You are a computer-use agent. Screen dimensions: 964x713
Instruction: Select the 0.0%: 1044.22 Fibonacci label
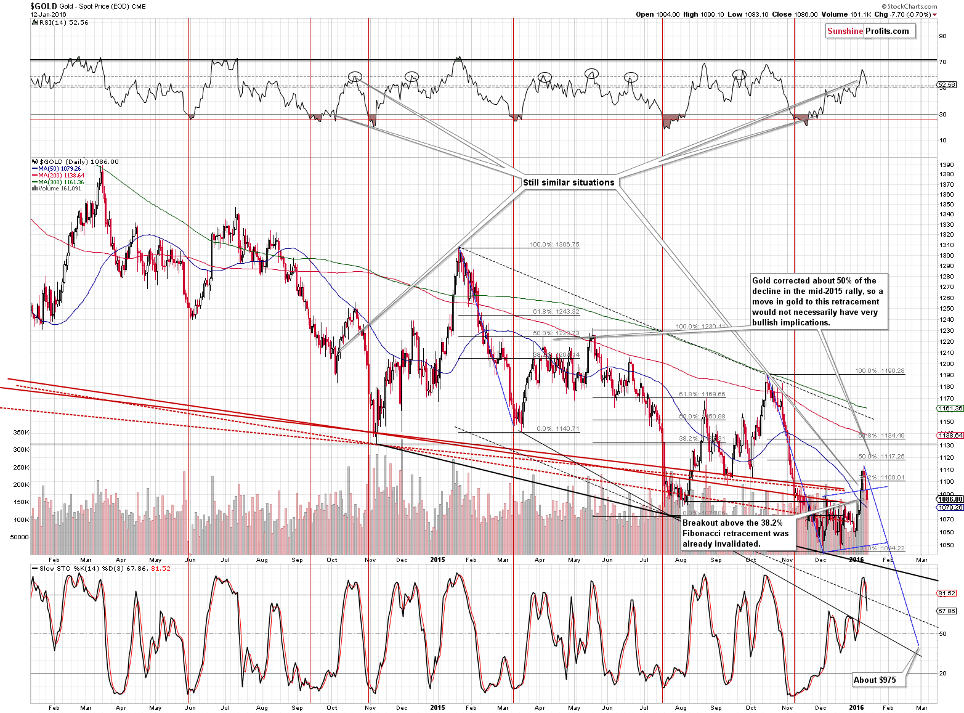883,548
